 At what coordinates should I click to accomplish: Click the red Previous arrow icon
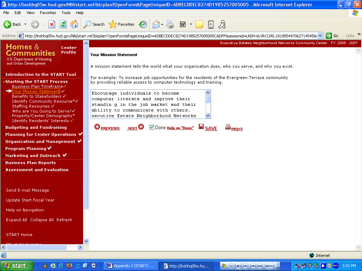[97, 127]
